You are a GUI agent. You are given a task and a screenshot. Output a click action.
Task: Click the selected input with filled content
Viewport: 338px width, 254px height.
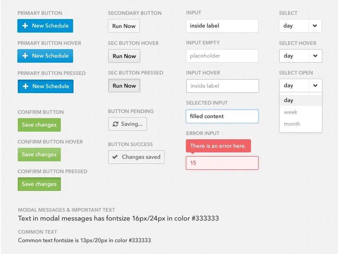pyautogui.click(x=222, y=116)
